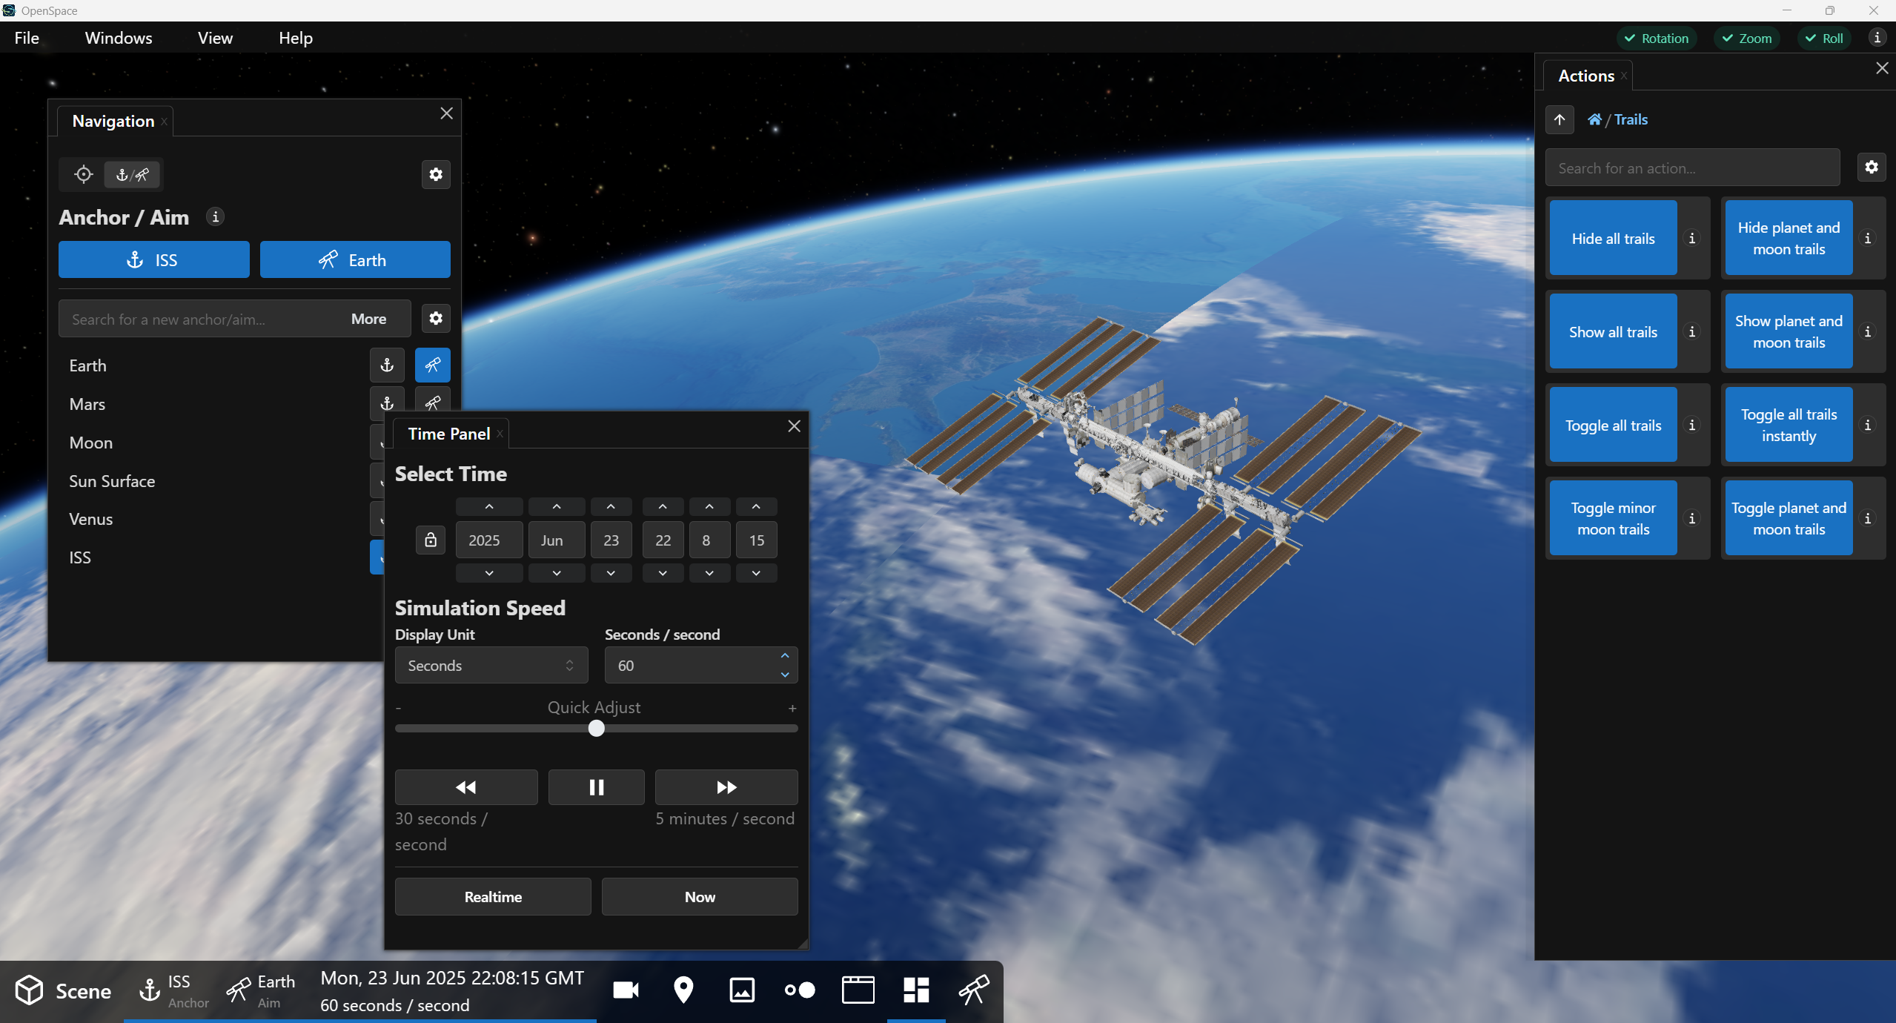
Task: Go up one level in Actions
Action: (x=1559, y=119)
